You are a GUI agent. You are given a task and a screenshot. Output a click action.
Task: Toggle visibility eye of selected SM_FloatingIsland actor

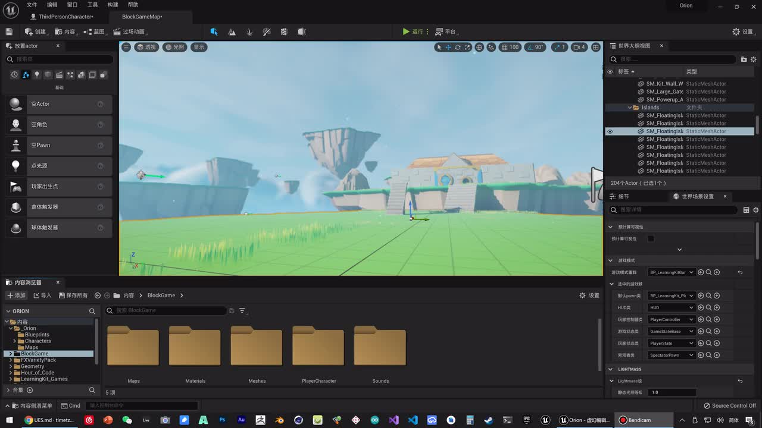pos(610,131)
